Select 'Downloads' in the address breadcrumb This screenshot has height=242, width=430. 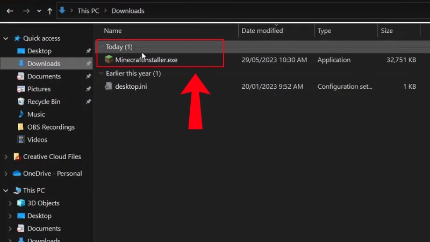coord(128,11)
